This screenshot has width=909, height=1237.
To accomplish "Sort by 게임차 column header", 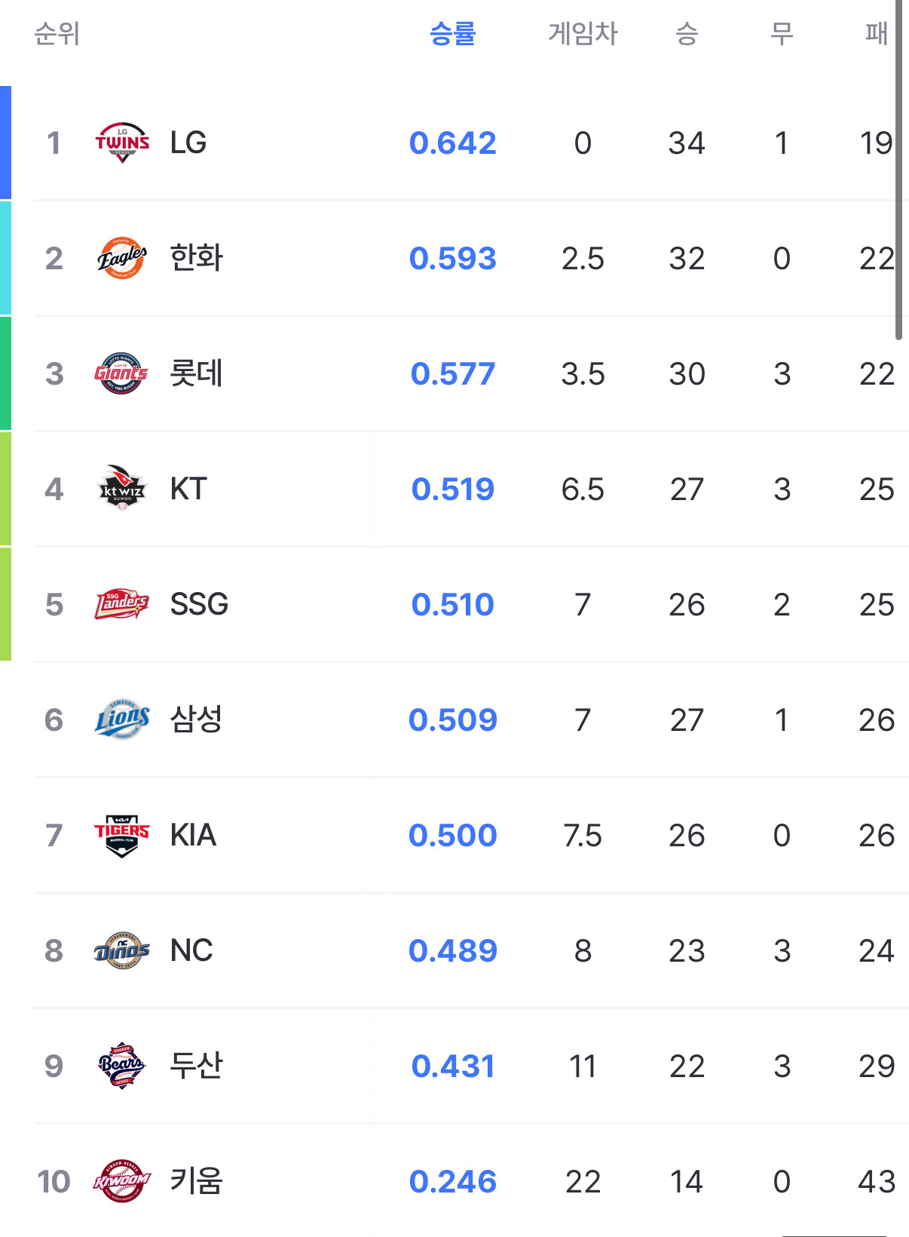I will (583, 34).
